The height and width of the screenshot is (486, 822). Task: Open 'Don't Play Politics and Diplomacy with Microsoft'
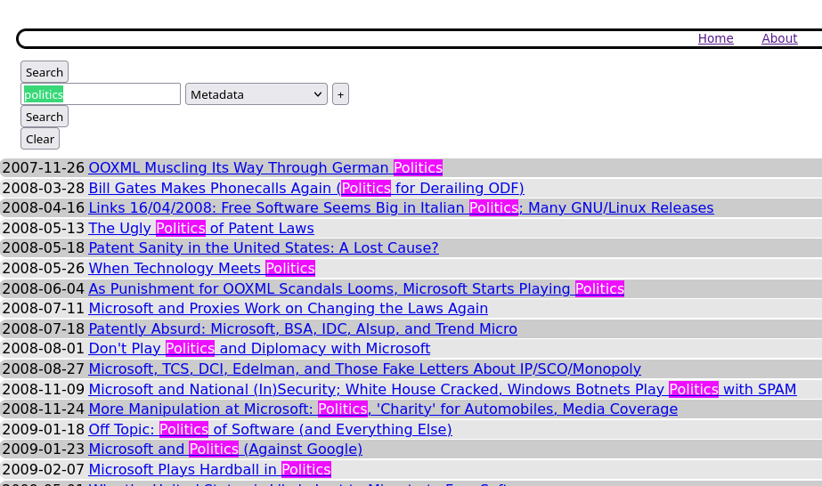[259, 348]
